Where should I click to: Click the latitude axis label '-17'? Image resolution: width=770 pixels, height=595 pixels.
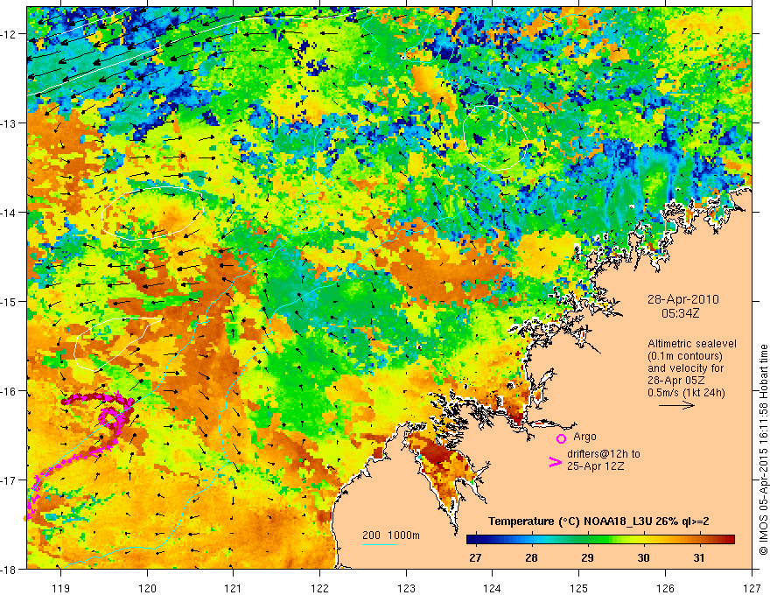(x=9, y=480)
